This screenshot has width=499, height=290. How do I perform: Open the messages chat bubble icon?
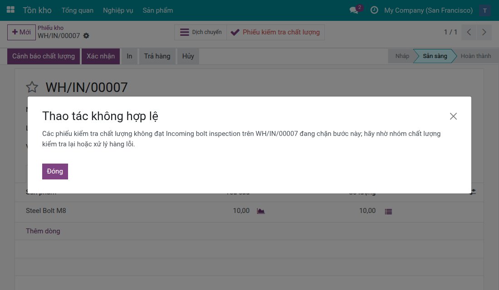(354, 10)
